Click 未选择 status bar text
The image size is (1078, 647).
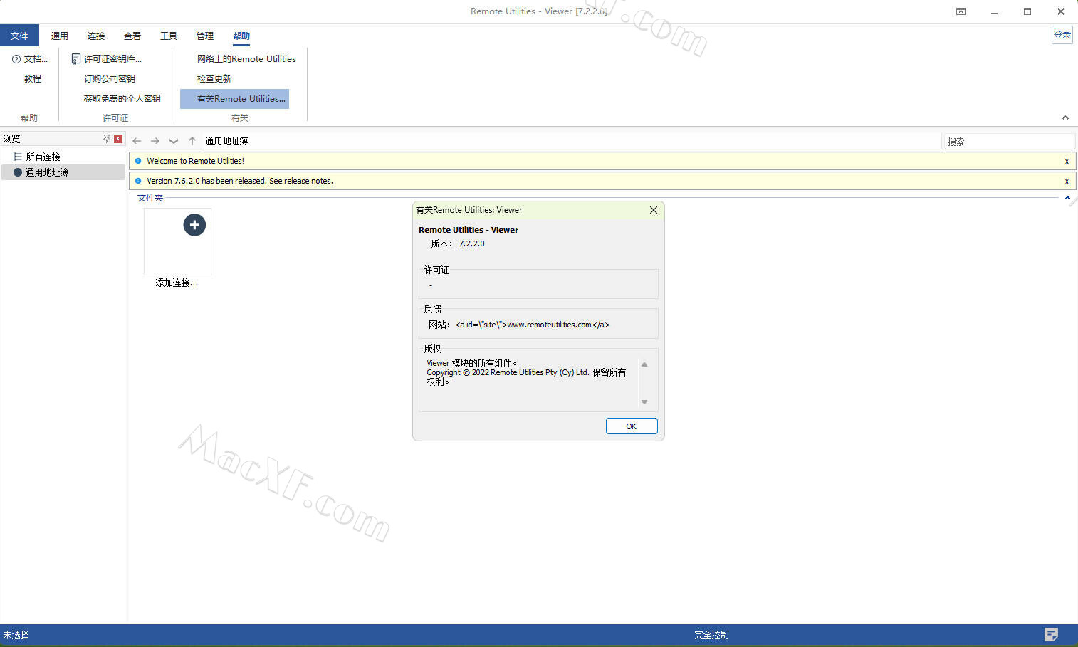pyautogui.click(x=16, y=635)
